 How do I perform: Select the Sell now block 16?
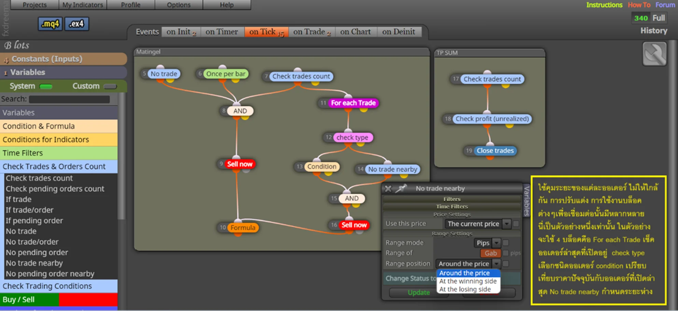pyautogui.click(x=354, y=225)
